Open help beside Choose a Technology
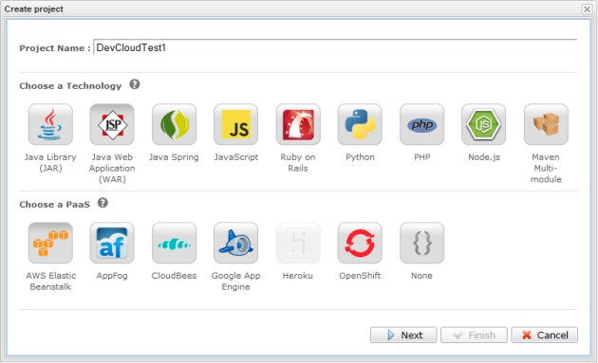Image resolution: width=598 pixels, height=363 pixels. (134, 84)
